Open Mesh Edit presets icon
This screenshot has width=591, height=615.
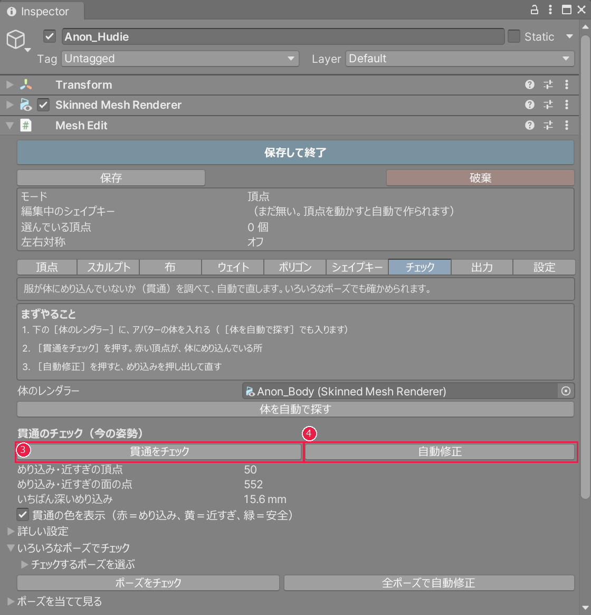pos(548,125)
